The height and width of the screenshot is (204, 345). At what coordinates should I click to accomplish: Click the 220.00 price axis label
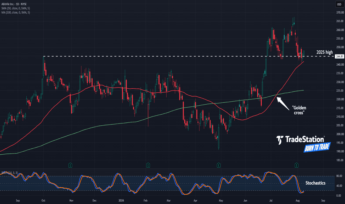[340, 99]
